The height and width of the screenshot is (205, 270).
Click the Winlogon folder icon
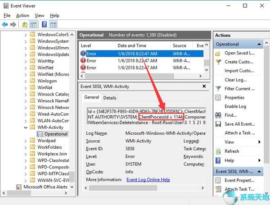tap(32, 81)
